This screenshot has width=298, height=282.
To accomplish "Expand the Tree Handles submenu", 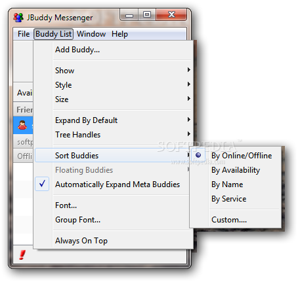I will pyautogui.click(x=114, y=135).
